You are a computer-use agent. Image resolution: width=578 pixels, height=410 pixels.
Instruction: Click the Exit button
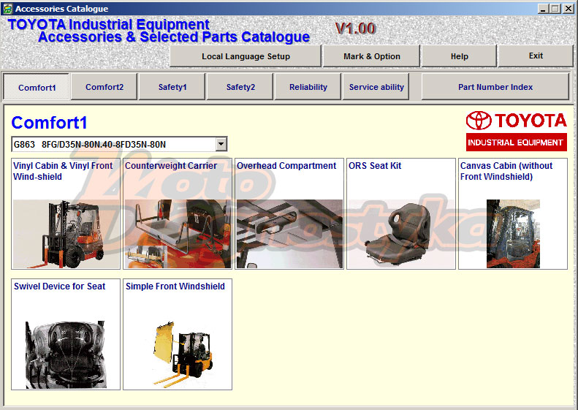pyautogui.click(x=536, y=56)
